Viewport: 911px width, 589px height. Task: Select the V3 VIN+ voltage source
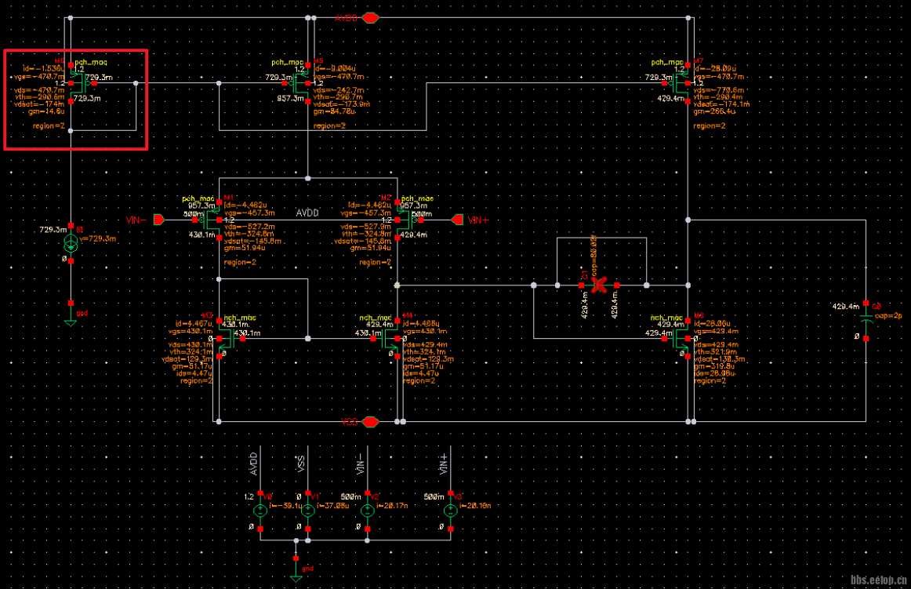pyautogui.click(x=450, y=511)
